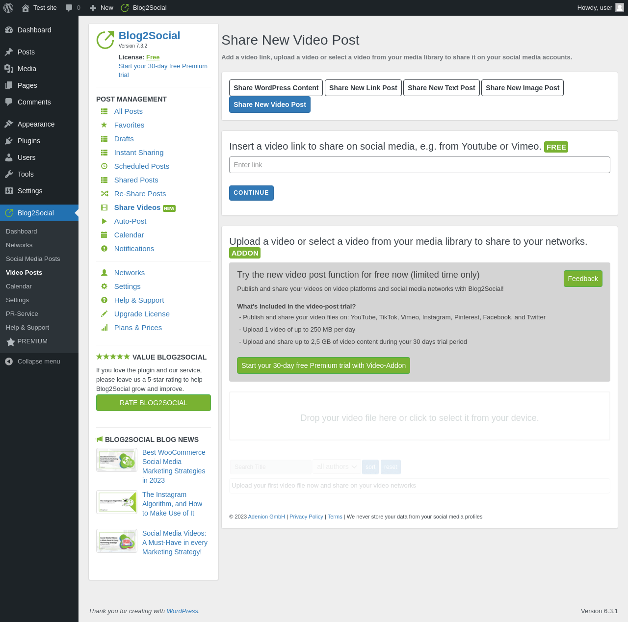Focus the Enter link video URL field
The width and height of the screenshot is (628, 622).
click(419, 165)
